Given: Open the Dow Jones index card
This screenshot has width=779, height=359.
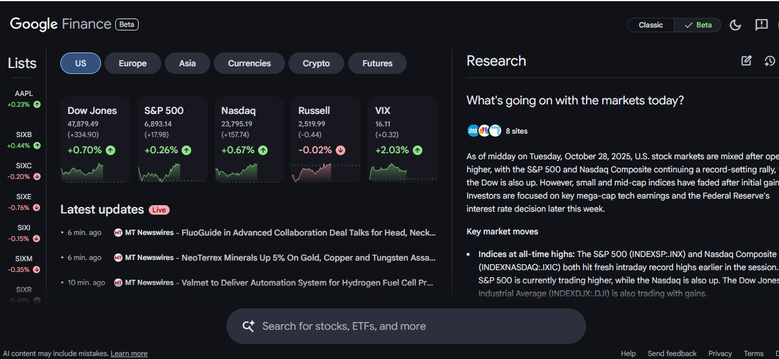Looking at the screenshot, I should pos(95,140).
